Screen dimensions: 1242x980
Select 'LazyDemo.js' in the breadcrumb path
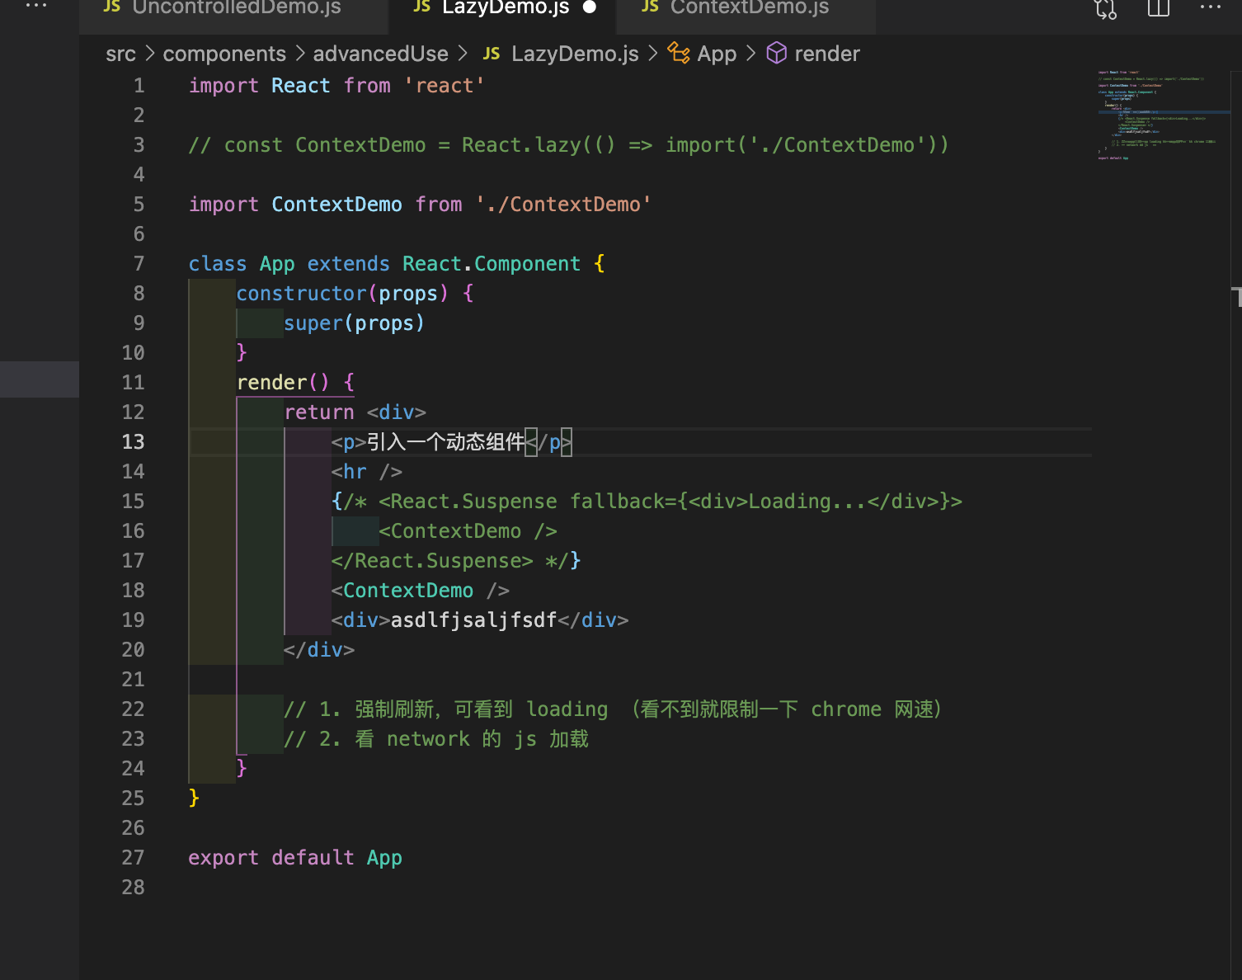(x=575, y=54)
